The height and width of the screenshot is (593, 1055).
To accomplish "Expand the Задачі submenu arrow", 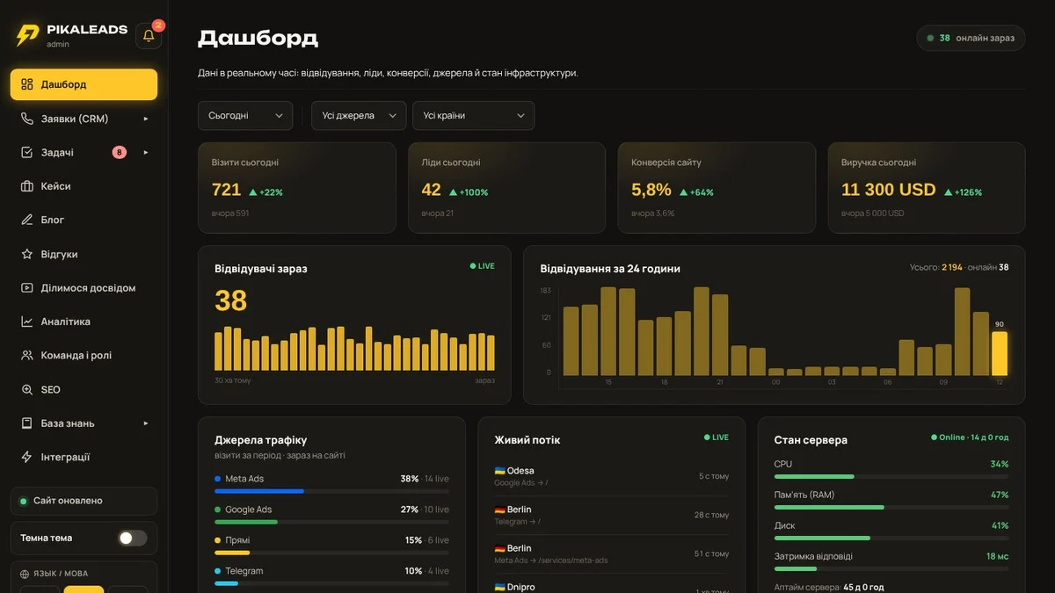I will click(146, 153).
